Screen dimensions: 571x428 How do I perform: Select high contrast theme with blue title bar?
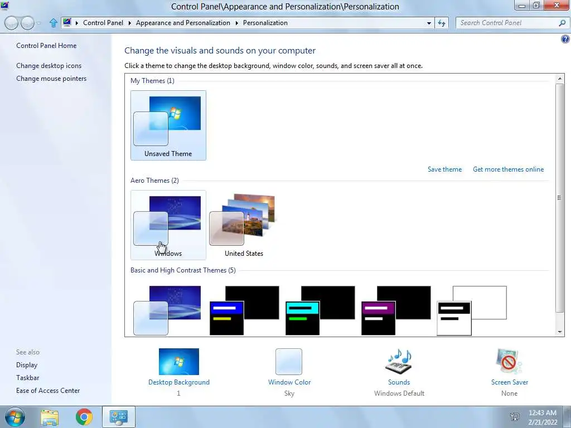point(244,310)
